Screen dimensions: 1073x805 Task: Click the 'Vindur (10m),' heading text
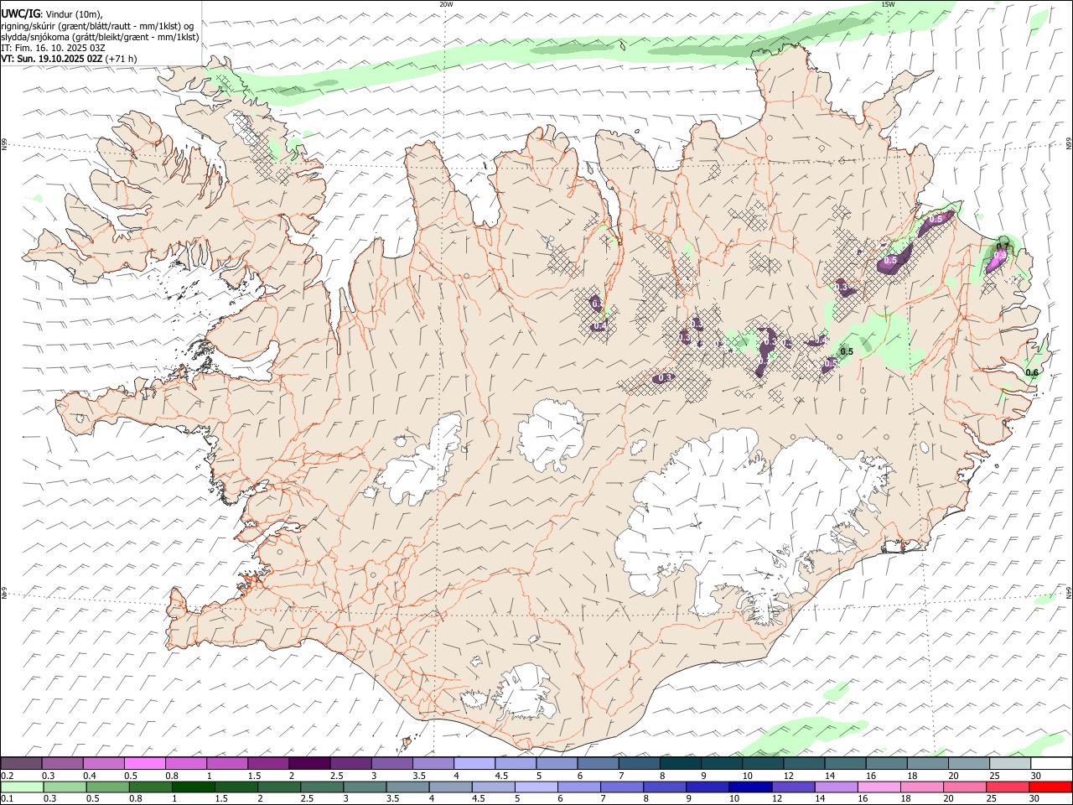pos(75,14)
